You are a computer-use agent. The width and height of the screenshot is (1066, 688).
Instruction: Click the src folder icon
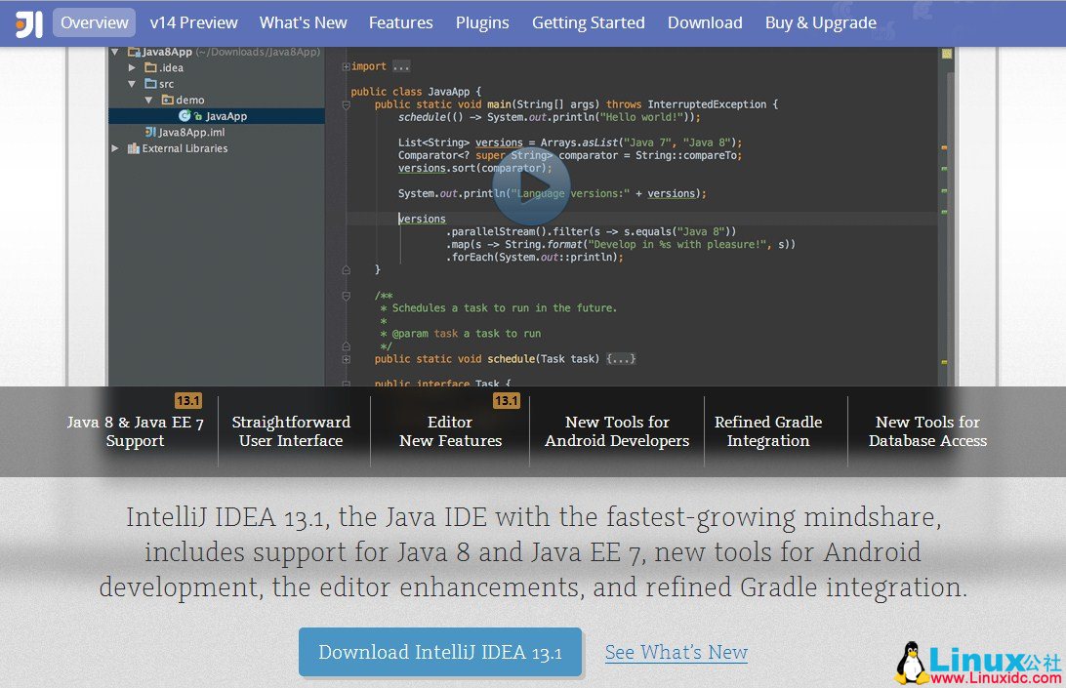pyautogui.click(x=151, y=83)
